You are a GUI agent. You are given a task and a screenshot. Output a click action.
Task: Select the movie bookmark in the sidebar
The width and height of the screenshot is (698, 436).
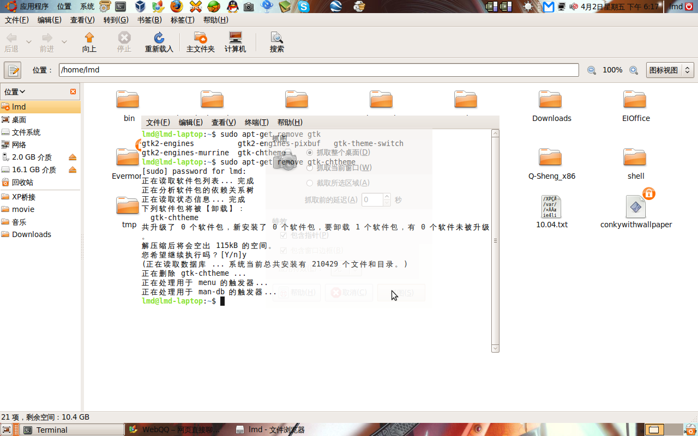pyautogui.click(x=40, y=209)
